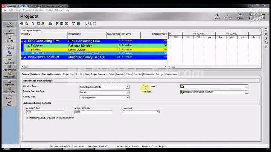Click the Risk Level column header
271x152 pixels.
point(131,35)
